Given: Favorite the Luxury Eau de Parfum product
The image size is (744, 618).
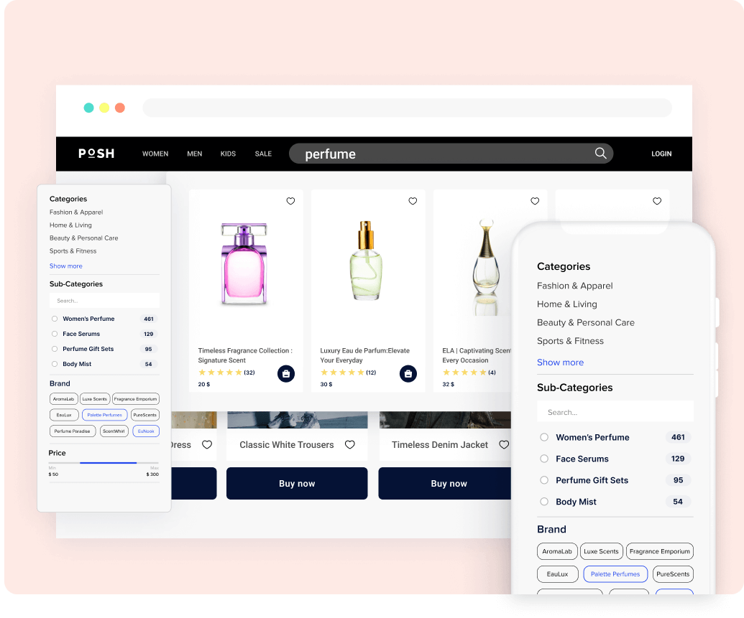Looking at the screenshot, I should 413,201.
